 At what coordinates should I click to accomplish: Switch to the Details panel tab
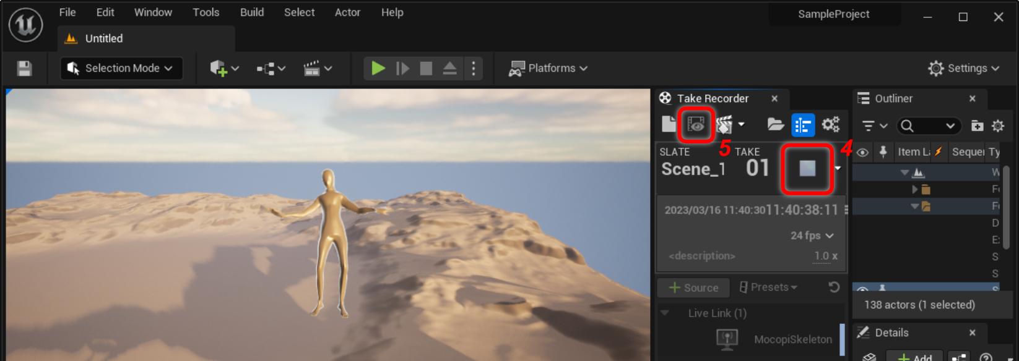[891, 333]
